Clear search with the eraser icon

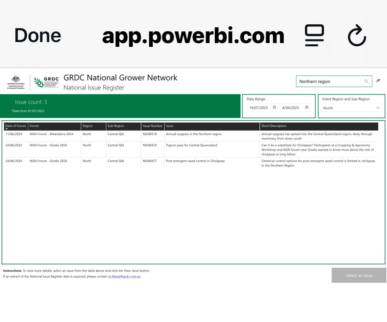(378, 81)
